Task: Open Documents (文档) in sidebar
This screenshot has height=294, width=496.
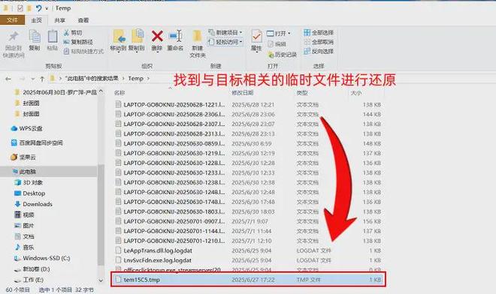Action: (x=24, y=236)
